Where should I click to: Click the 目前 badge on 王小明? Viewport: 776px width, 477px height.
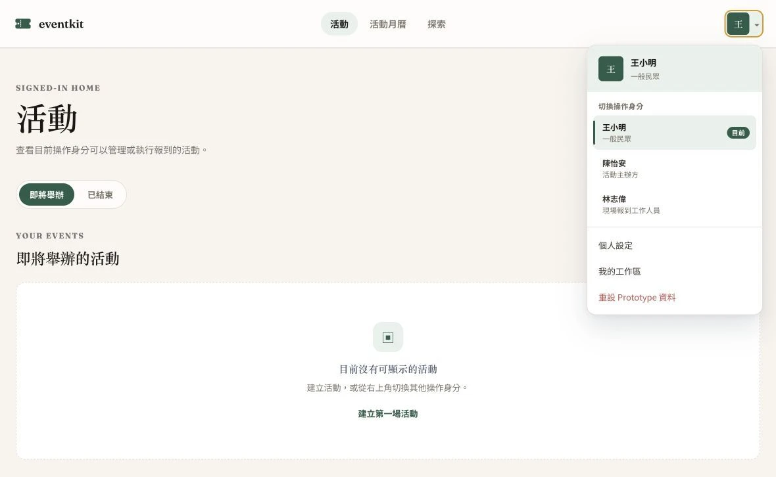click(738, 133)
